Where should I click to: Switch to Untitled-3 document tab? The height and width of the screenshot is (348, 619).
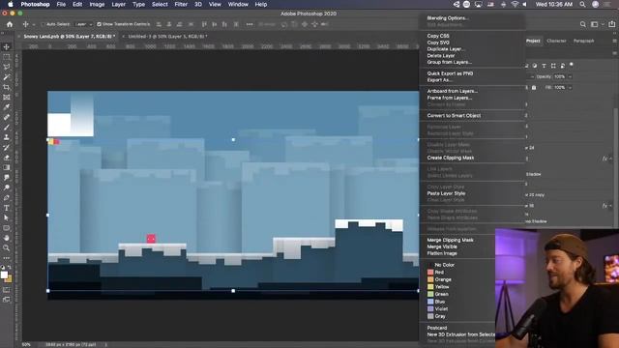pyautogui.click(x=167, y=37)
